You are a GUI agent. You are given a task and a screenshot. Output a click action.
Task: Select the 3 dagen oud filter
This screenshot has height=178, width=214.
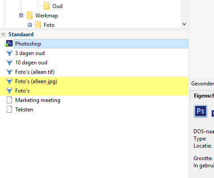click(x=30, y=53)
